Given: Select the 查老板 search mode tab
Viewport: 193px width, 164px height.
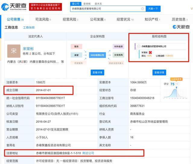Looking at the screenshot, I should pos(87,4).
